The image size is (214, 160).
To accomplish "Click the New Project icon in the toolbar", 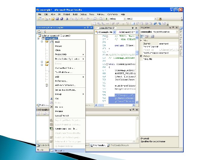I will coord(40,19).
